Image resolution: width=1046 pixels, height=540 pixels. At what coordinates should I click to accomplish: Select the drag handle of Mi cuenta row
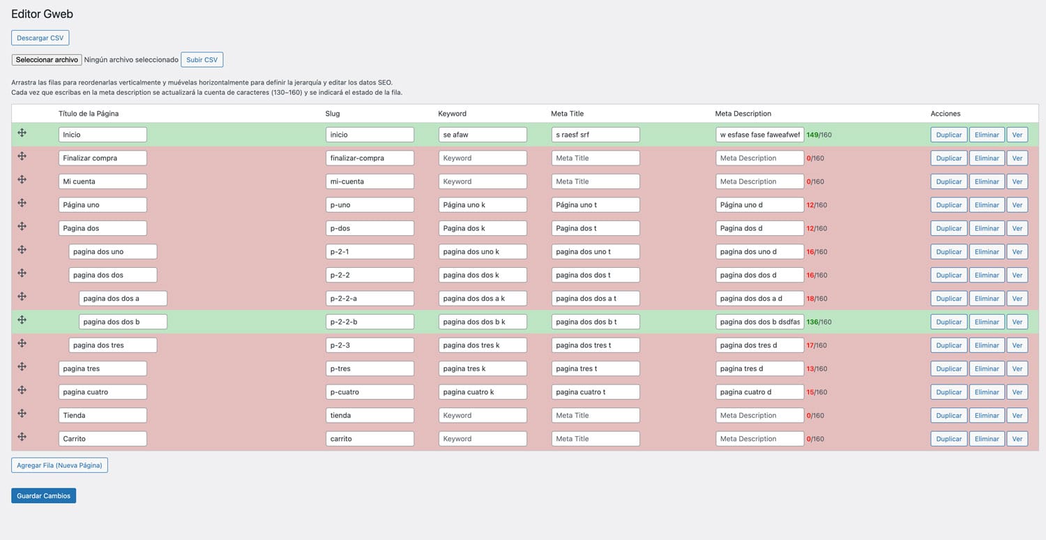tap(22, 179)
